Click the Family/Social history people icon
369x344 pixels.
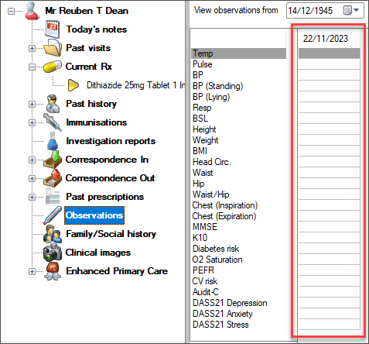tap(53, 234)
